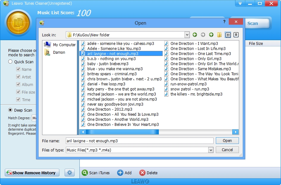This screenshot has height=185, width=281.
Task: Select the Quick Scan radio button
Action: pyautogui.click(x=11, y=62)
